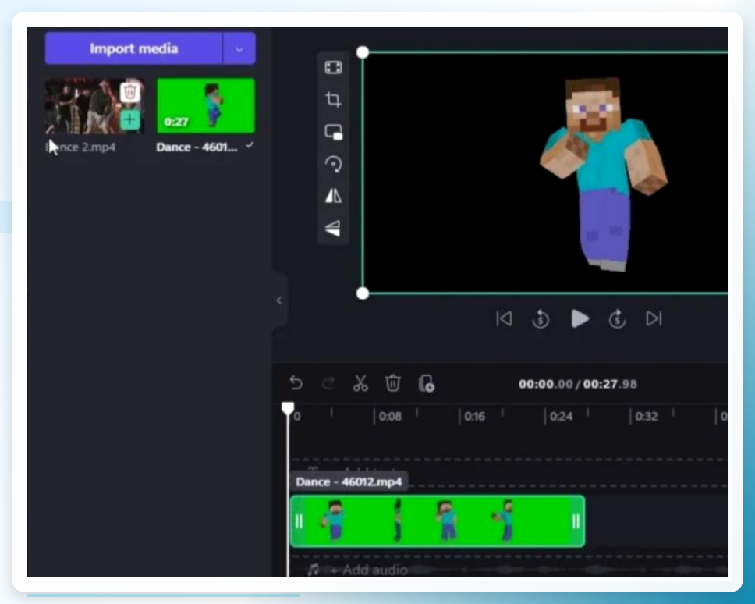
Task: Delete Dance 2.mp4 with trash icon
Action: pyautogui.click(x=129, y=92)
